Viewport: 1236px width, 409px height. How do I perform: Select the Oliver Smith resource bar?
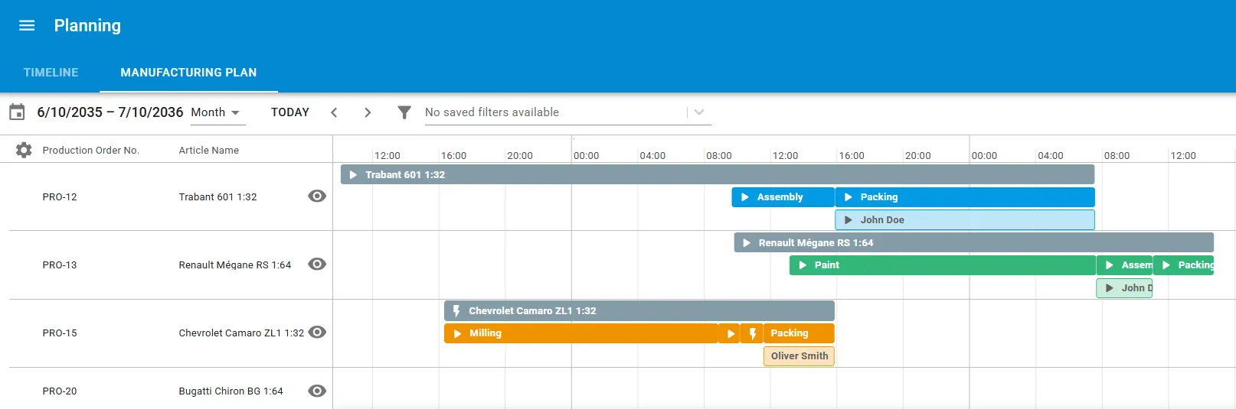(x=799, y=356)
